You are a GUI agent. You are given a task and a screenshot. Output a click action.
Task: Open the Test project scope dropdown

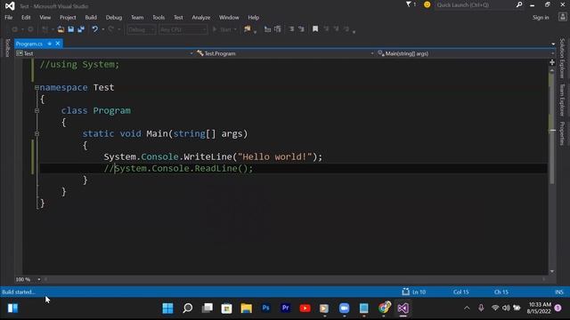tap(105, 53)
